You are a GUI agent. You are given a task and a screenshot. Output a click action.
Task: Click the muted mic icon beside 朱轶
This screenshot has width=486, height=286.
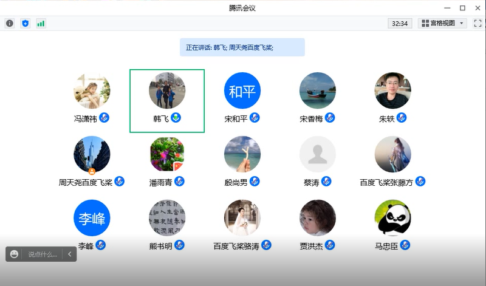(402, 118)
